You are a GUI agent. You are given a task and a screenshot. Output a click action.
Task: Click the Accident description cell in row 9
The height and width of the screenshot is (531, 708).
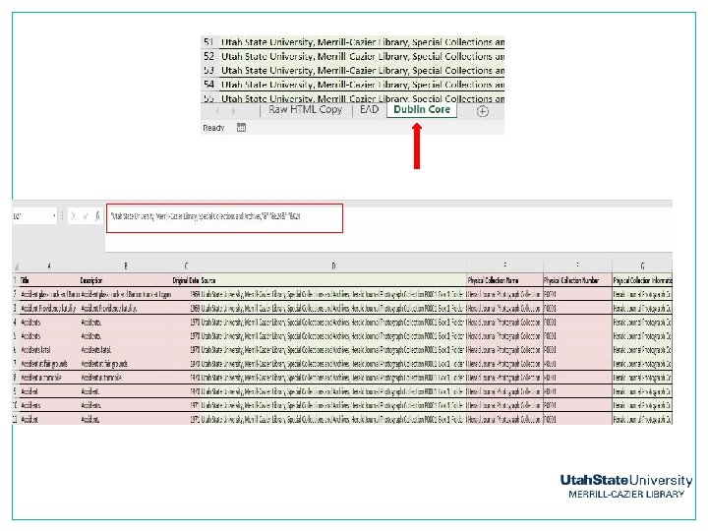[x=126, y=391]
